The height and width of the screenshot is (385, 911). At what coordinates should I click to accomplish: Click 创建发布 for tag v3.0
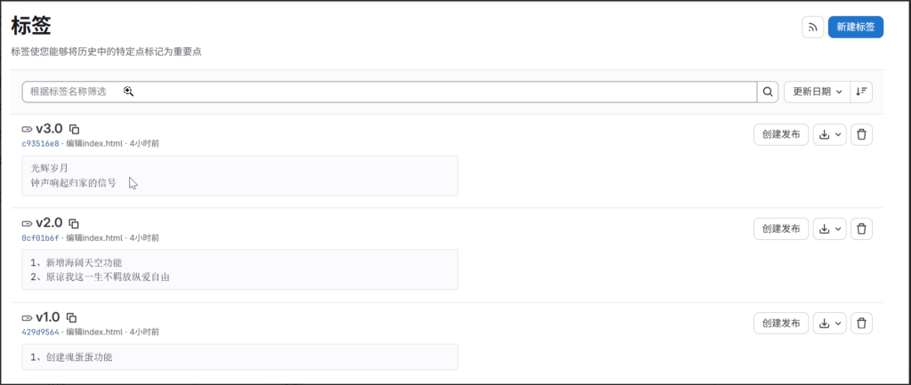pyautogui.click(x=781, y=135)
